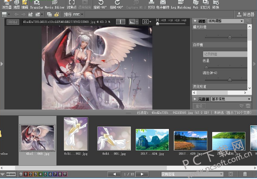
Task: Toggle filmstrip layout icon in bottom bar
Action: pyautogui.click(x=11, y=174)
